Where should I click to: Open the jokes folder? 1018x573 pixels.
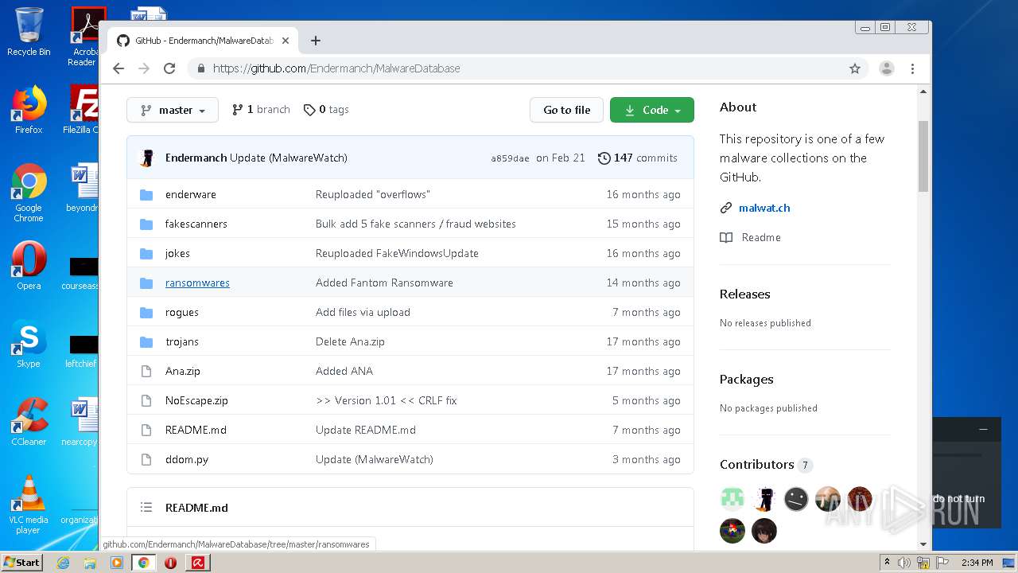(177, 253)
